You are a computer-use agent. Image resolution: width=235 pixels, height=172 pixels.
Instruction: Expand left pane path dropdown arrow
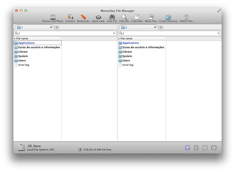[x=114, y=33]
